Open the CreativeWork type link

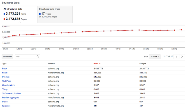pyautogui.click(x=8, y=85)
